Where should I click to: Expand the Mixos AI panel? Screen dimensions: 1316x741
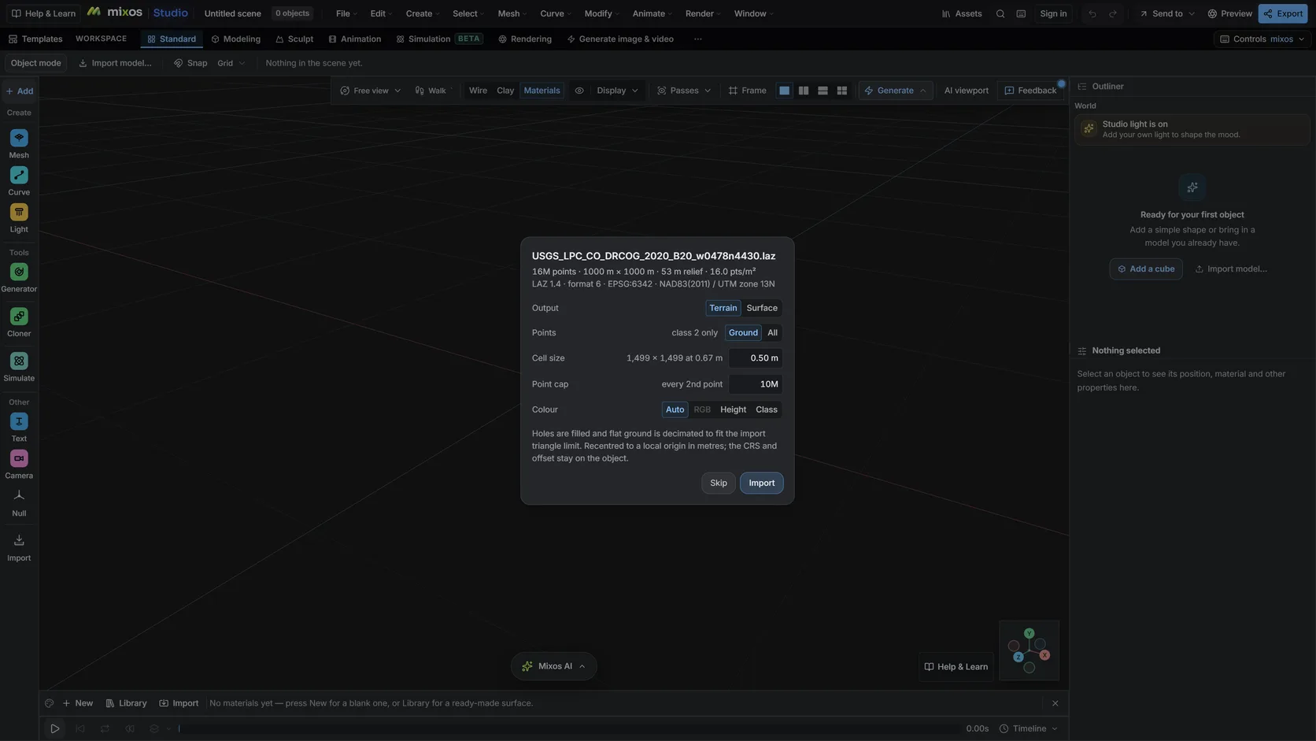pos(554,666)
